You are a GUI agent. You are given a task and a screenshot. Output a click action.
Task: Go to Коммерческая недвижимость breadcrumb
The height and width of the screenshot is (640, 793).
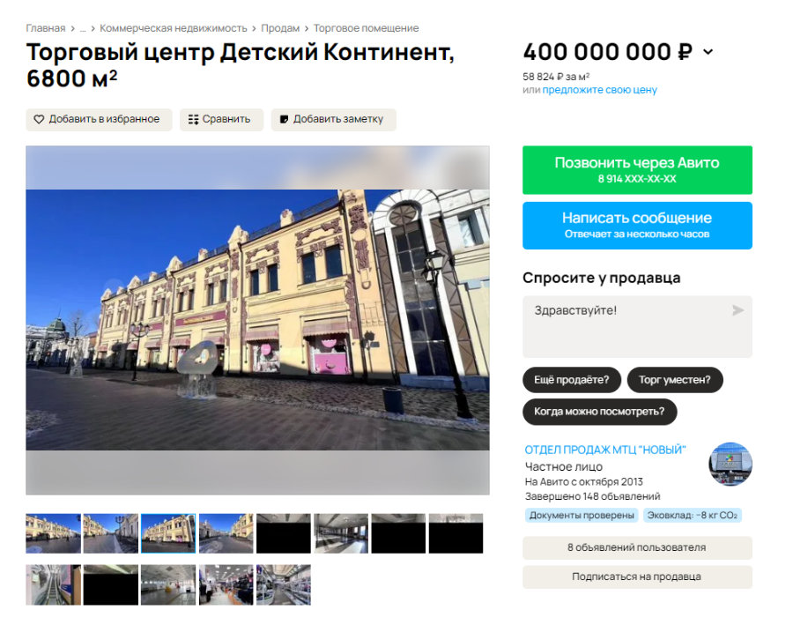point(174,28)
